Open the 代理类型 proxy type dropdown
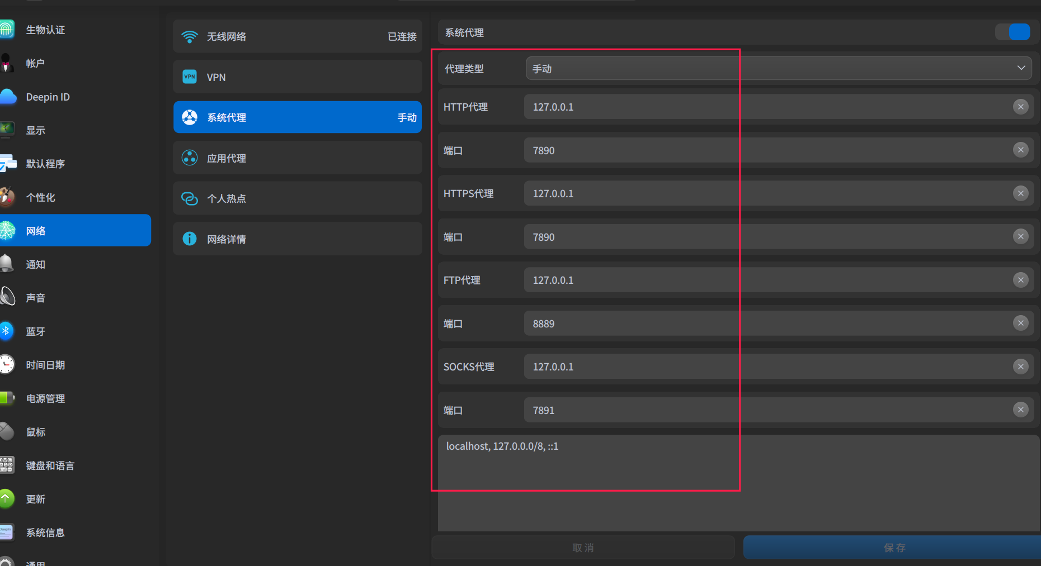This screenshot has width=1041, height=566. (x=779, y=68)
